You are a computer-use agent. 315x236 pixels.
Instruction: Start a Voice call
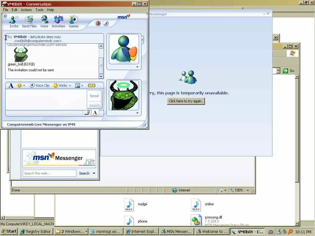pos(44,22)
